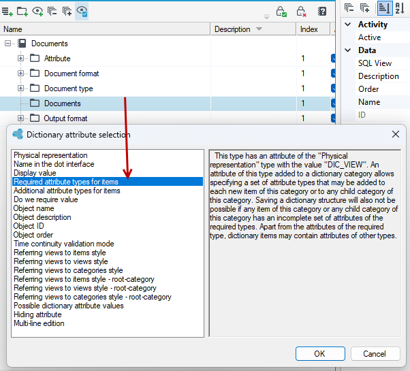Switch properties panel to alphabetical sort
Image resolution: width=410 pixels, height=371 pixels.
click(x=400, y=8)
